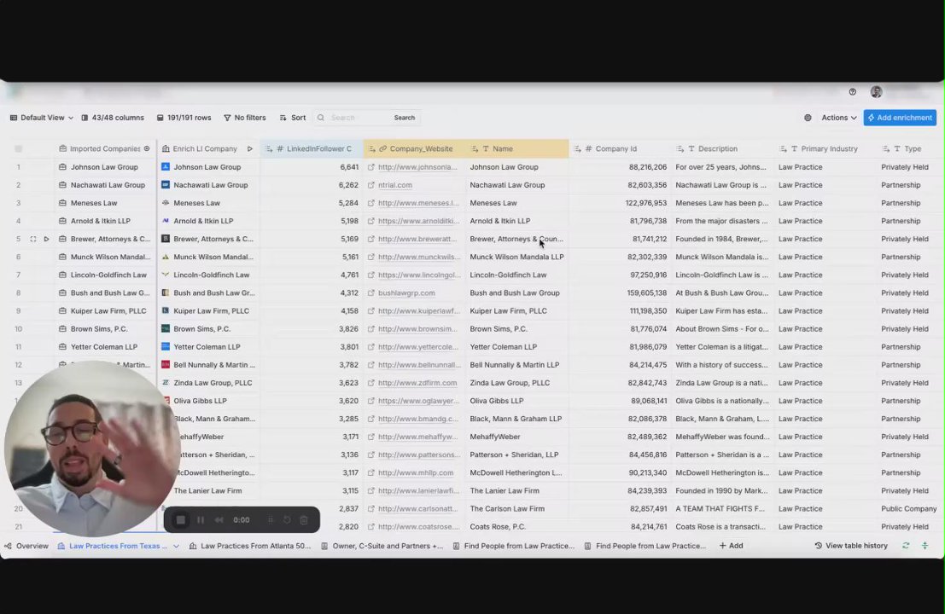The height and width of the screenshot is (614, 945).
Task: Click the table settings gear icon
Action: pos(808,118)
